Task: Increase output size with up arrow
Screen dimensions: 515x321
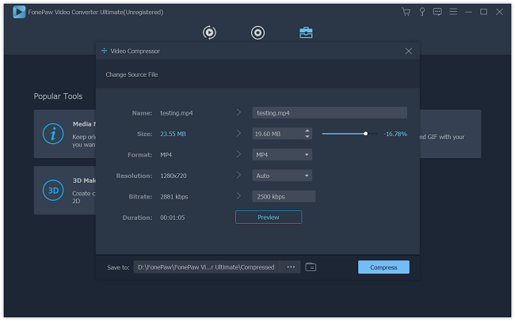Action: (x=307, y=130)
